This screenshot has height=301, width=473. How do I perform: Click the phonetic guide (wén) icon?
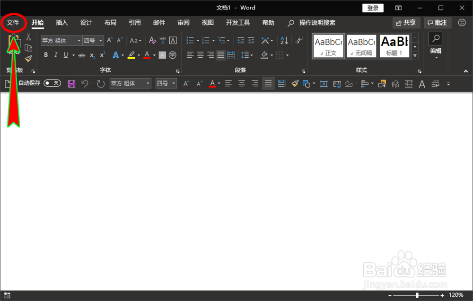(x=163, y=40)
